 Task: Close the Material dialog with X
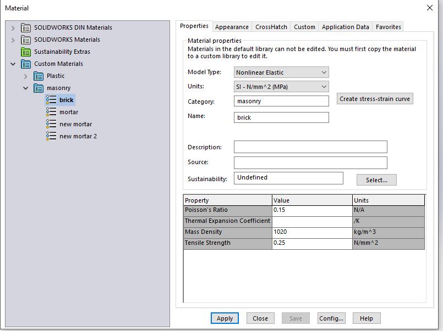pos(429,8)
